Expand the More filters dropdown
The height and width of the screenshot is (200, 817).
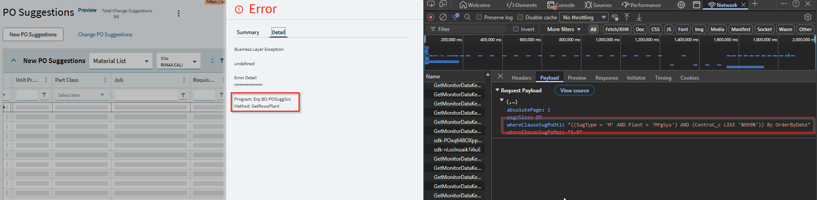pos(563,29)
